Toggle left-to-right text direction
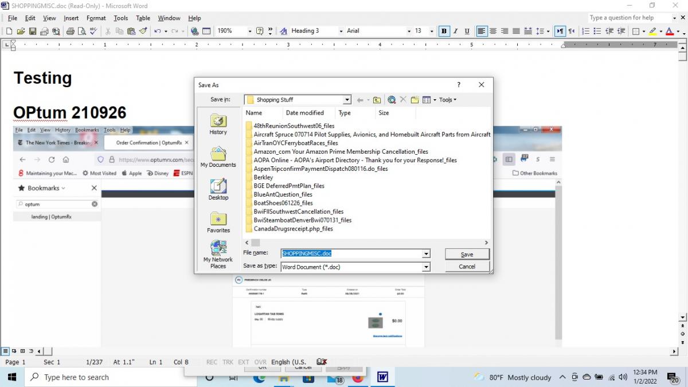The height and width of the screenshot is (387, 688). coord(560,31)
